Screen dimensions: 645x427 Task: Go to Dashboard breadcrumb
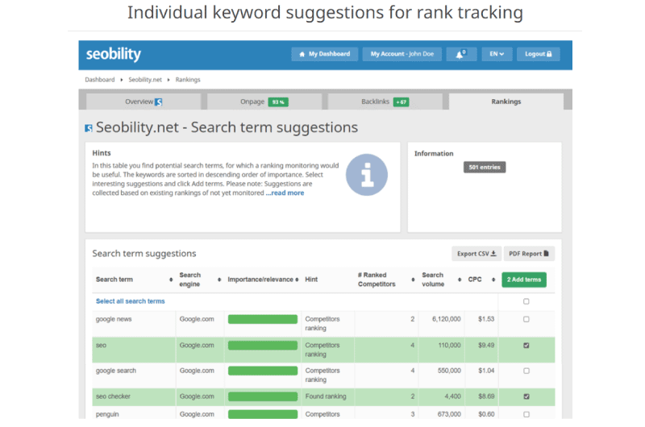click(99, 80)
